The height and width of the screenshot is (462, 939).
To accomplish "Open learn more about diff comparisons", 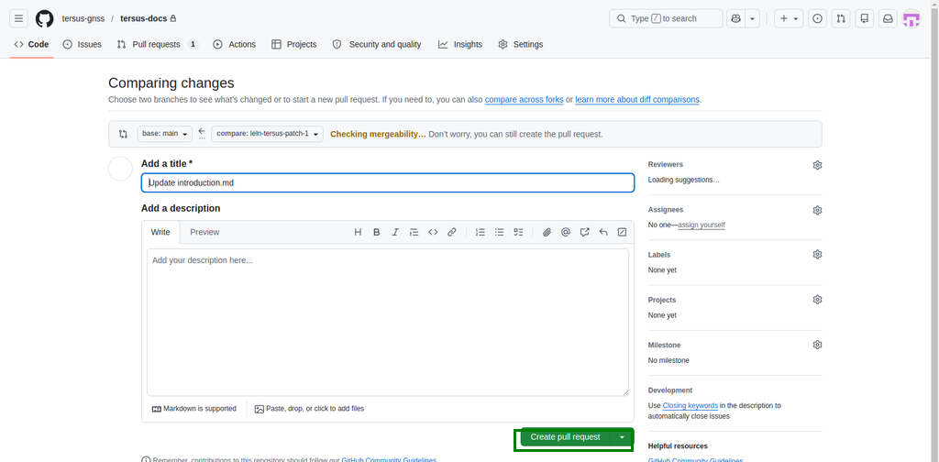I will pyautogui.click(x=637, y=100).
